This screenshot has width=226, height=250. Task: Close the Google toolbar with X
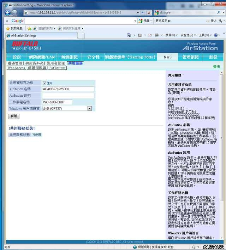[7, 21]
